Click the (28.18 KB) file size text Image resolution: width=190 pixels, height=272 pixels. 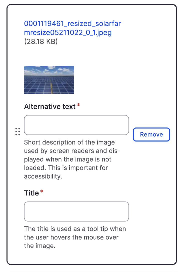[41, 41]
